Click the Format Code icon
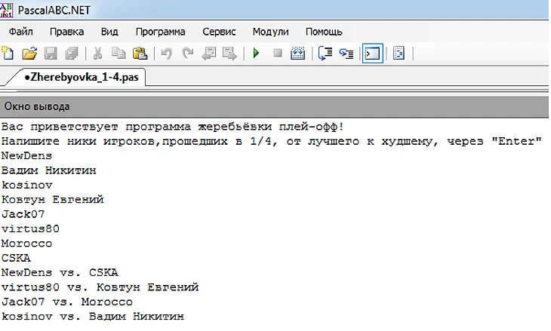This screenshot has width=551, height=331. [x=399, y=54]
